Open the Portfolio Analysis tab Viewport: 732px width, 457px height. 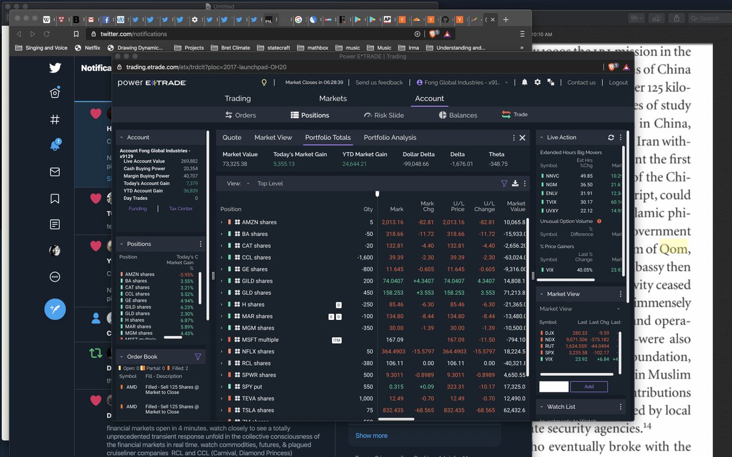(390, 138)
